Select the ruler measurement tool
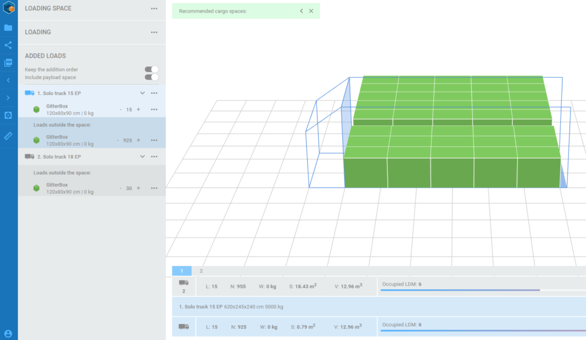 tap(8, 136)
